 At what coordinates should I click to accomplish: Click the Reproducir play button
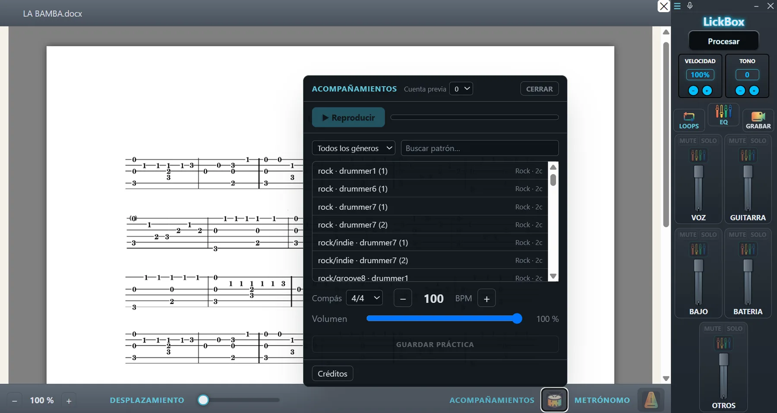[x=348, y=118]
